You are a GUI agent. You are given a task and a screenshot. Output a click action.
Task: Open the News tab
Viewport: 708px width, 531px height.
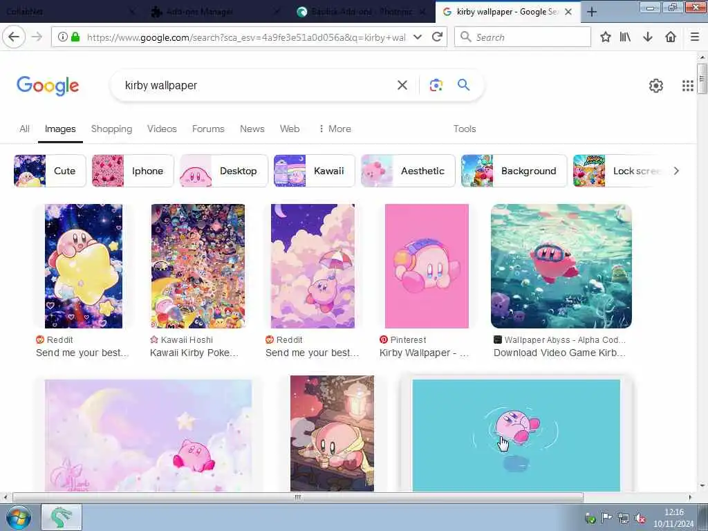pyautogui.click(x=252, y=129)
